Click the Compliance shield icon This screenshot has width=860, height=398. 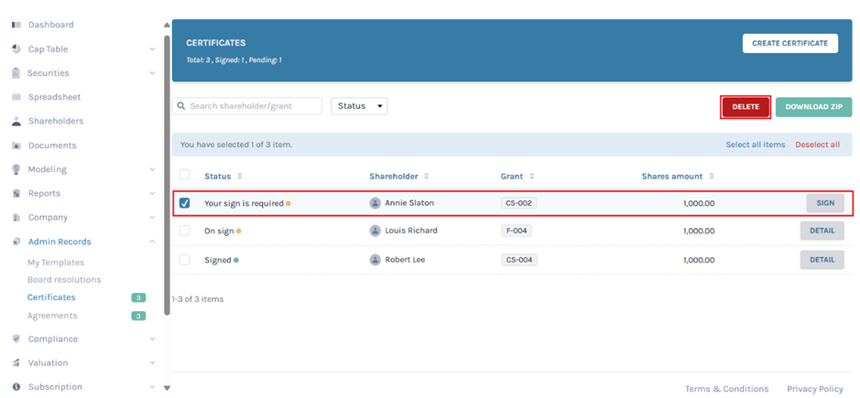click(x=16, y=339)
